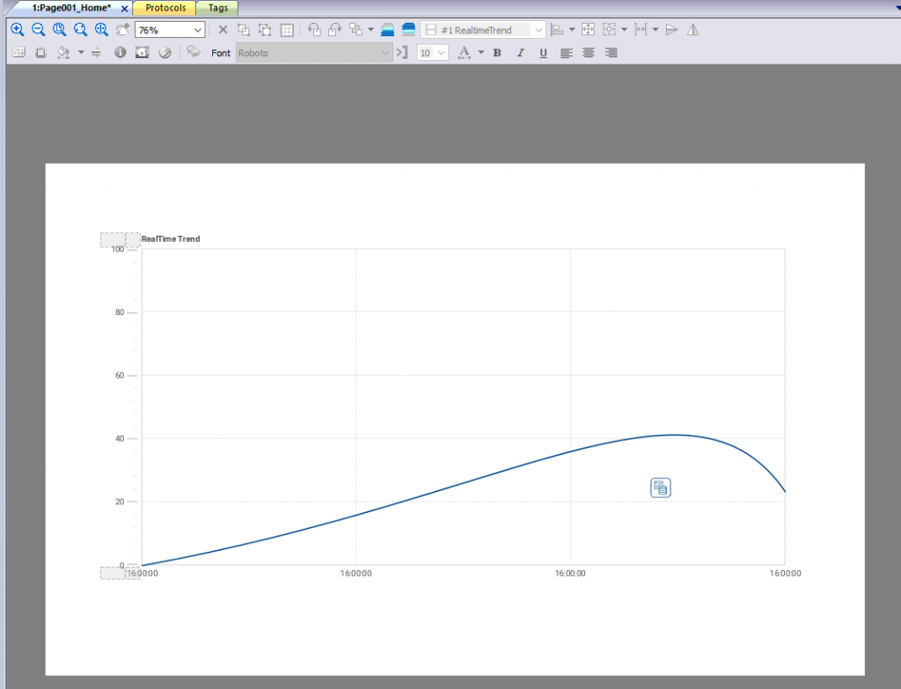
Task: Click the delete X icon in toolbar
Action: (223, 30)
